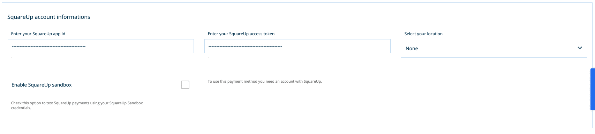Click the divider line under sandbox option
595x134 pixels.
(x=100, y=94)
